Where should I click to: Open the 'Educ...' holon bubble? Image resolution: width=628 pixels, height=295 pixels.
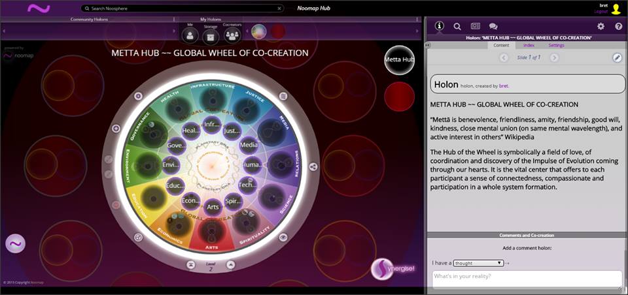[175, 185]
